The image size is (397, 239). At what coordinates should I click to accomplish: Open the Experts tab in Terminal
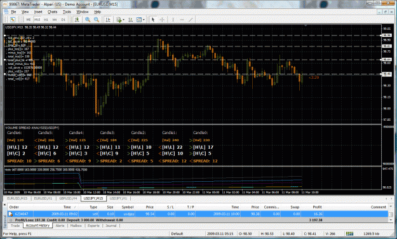point(93,226)
